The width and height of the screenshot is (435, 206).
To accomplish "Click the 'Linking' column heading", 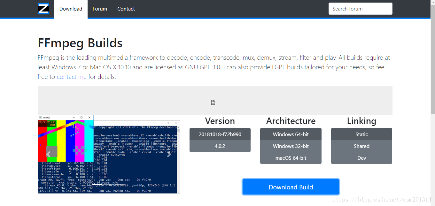I will pos(361,121).
